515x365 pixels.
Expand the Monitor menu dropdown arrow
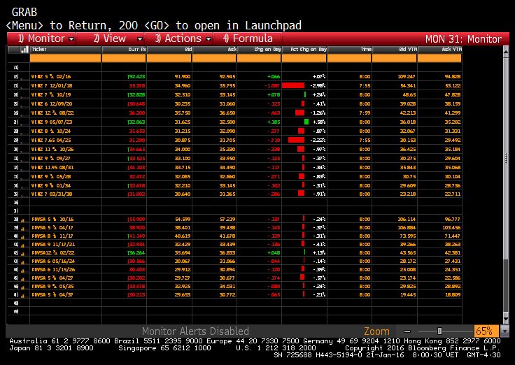[71, 39]
